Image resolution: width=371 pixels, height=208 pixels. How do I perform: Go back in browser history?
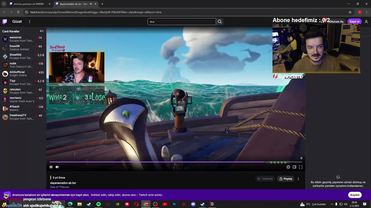(4, 12)
